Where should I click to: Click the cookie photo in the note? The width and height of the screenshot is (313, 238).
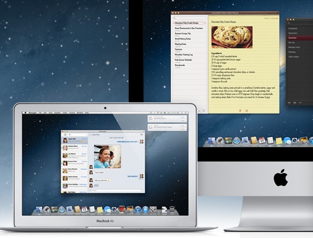[x=232, y=37]
